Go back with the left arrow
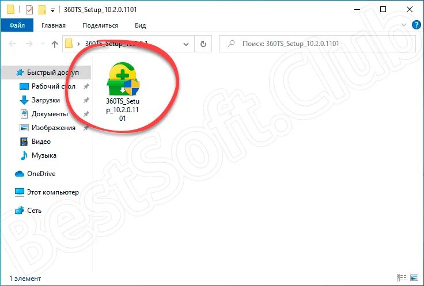This screenshot has width=424, height=286. tap(13, 44)
